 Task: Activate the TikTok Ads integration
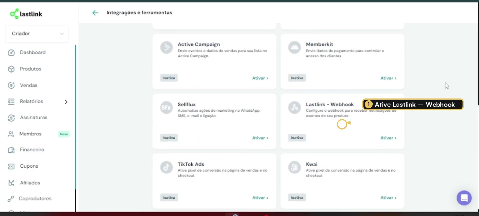pyautogui.click(x=260, y=198)
